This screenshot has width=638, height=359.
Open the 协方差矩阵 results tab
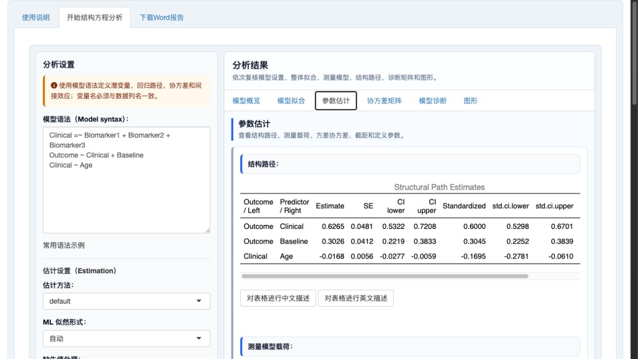click(384, 101)
